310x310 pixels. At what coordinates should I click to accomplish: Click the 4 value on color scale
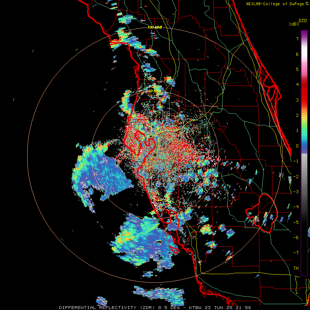click(x=297, y=85)
